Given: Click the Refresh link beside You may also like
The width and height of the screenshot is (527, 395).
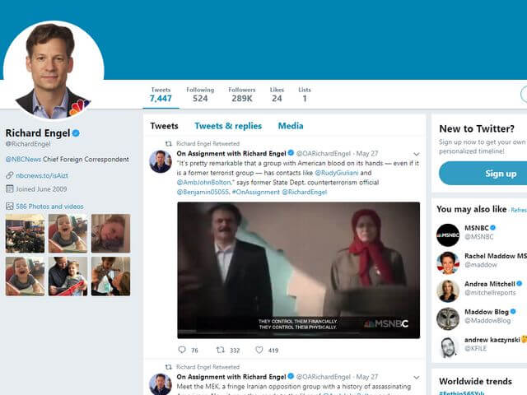Looking at the screenshot, I should (519, 210).
